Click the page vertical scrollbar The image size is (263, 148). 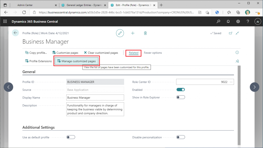[x=239, y=105]
